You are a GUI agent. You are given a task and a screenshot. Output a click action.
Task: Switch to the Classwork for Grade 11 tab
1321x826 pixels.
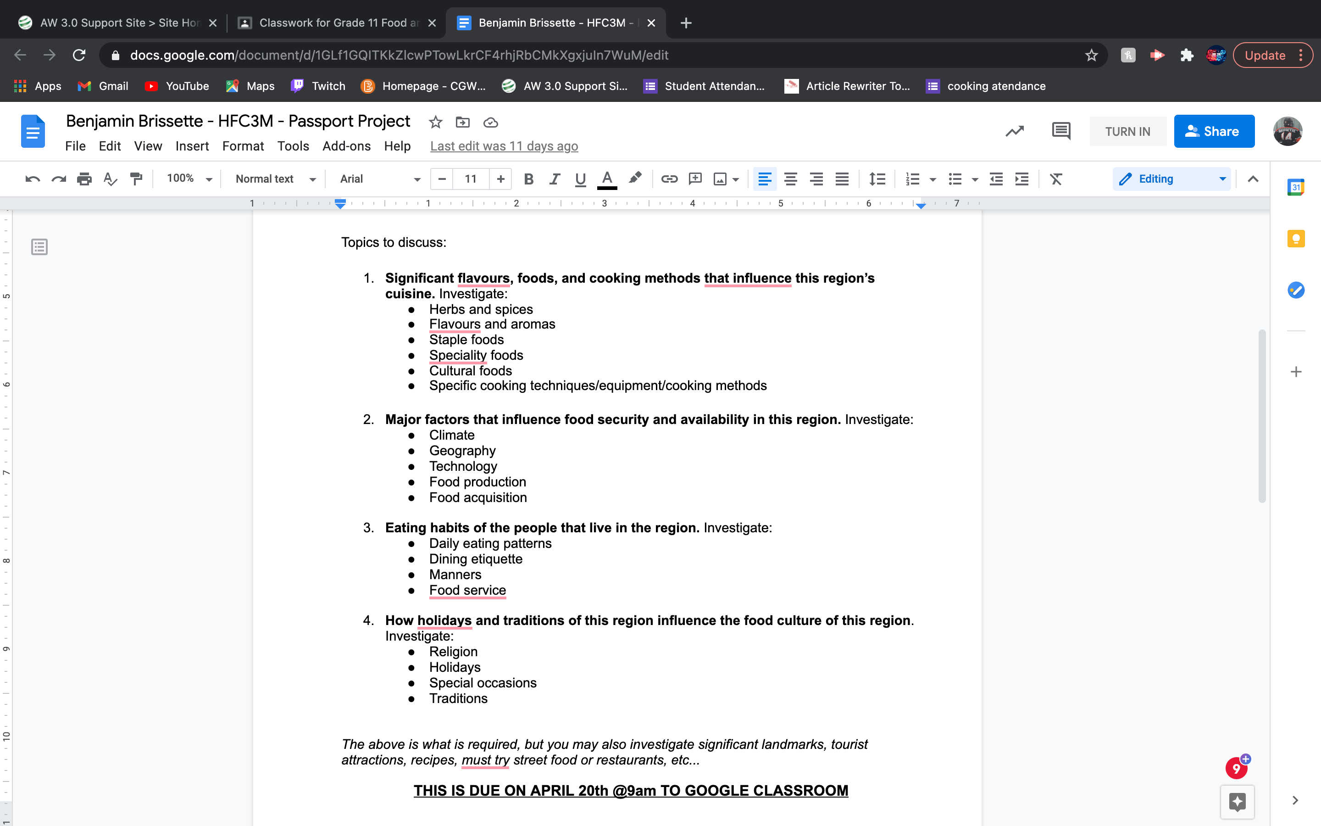click(x=333, y=23)
